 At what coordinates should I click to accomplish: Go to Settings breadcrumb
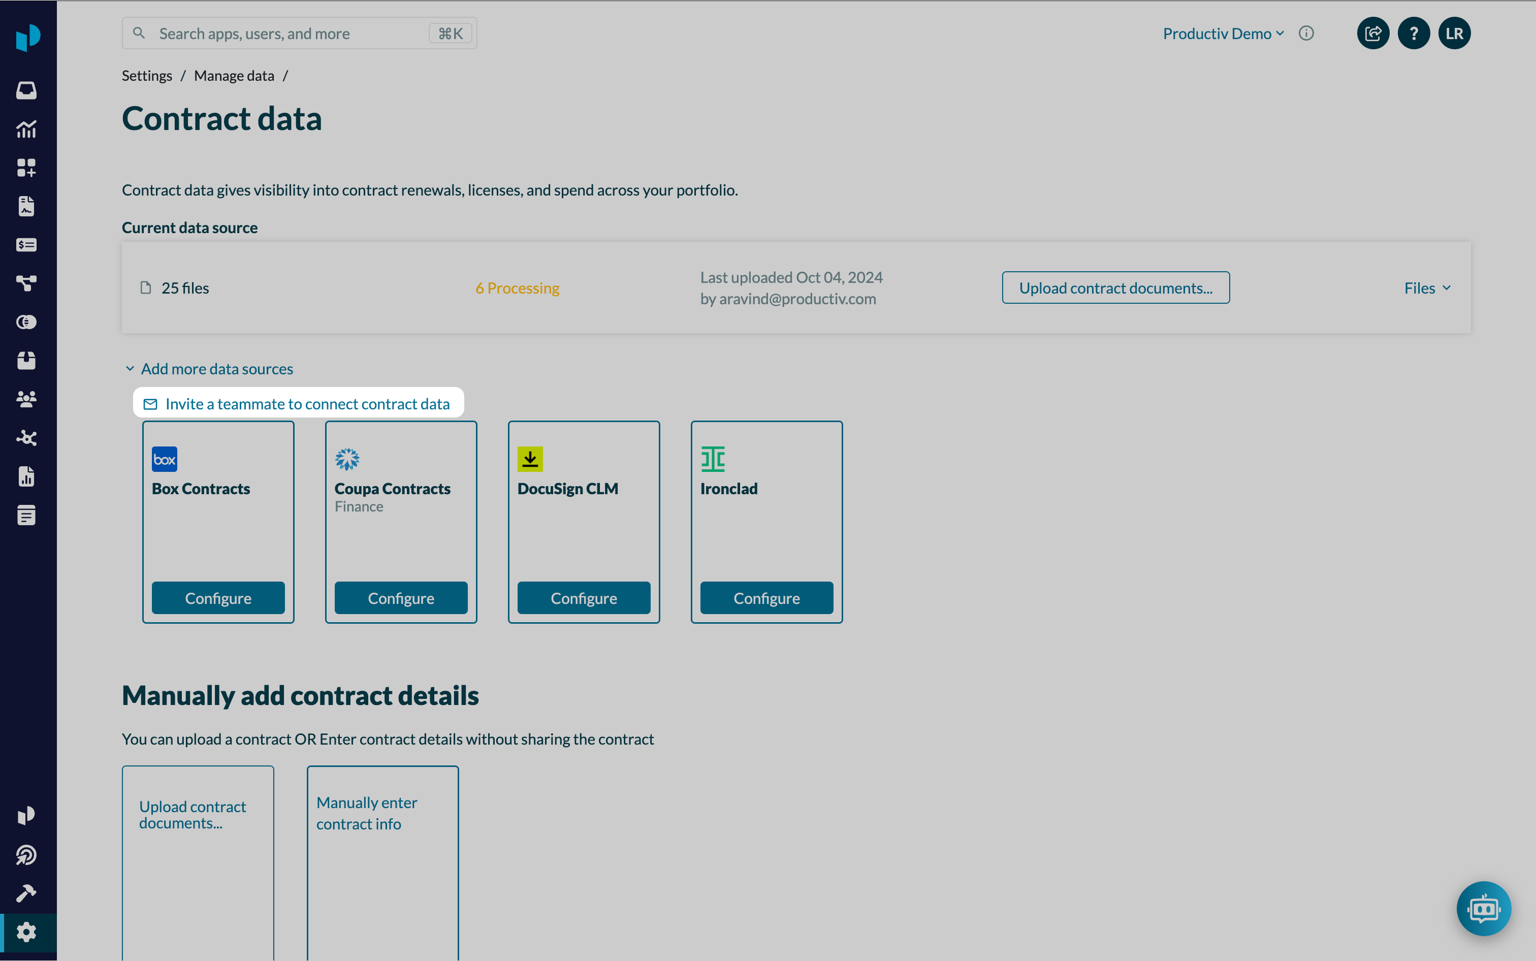[x=147, y=76]
